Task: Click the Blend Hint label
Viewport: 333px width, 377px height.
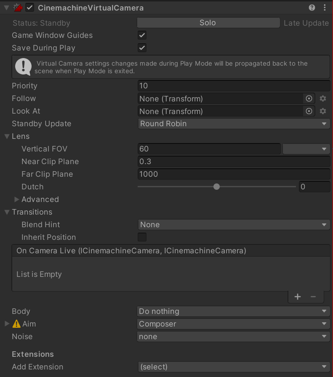Action: point(41,225)
